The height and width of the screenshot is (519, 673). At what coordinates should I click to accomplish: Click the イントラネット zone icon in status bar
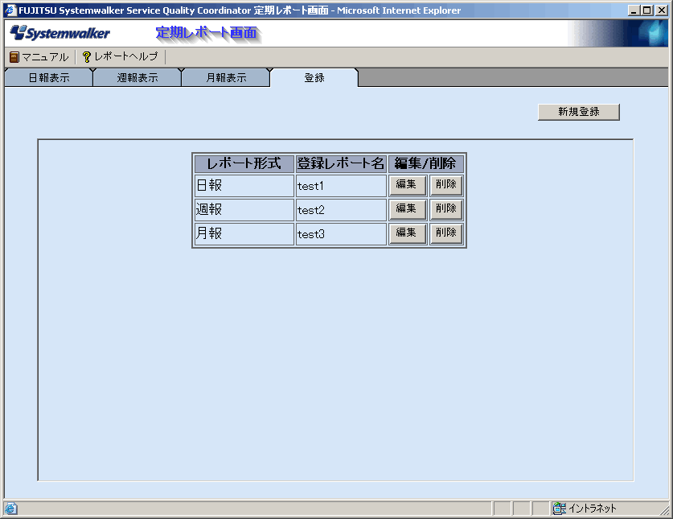coord(559,509)
